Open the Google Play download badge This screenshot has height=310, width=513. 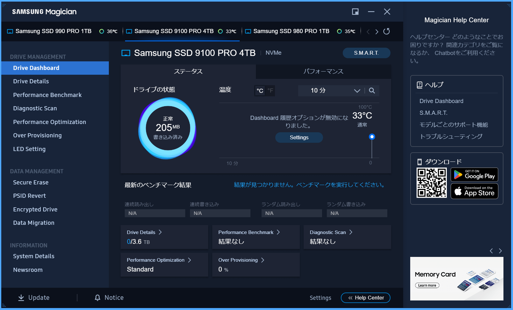pos(474,175)
